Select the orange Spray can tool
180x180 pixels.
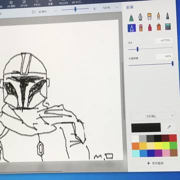159,27
